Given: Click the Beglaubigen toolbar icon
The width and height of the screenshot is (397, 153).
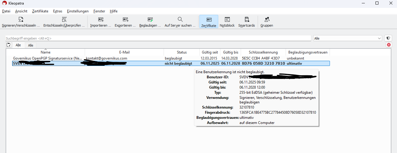Looking at the screenshot, I should pyautogui.click(x=150, y=20).
